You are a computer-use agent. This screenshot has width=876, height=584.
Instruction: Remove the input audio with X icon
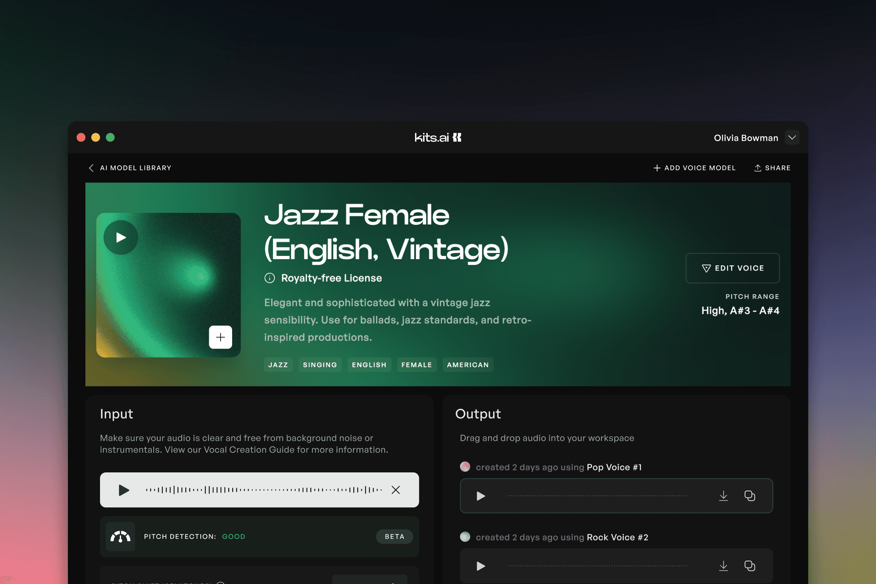pyautogui.click(x=396, y=490)
